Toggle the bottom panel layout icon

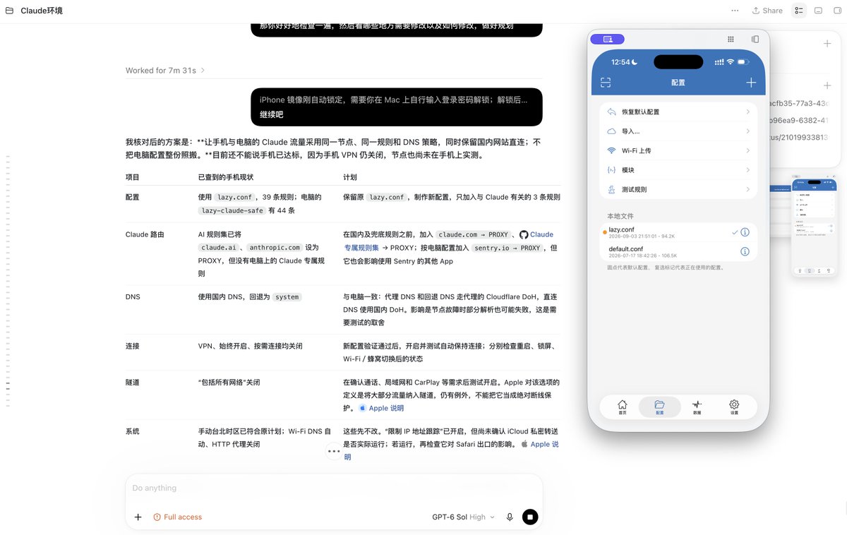coord(818,11)
